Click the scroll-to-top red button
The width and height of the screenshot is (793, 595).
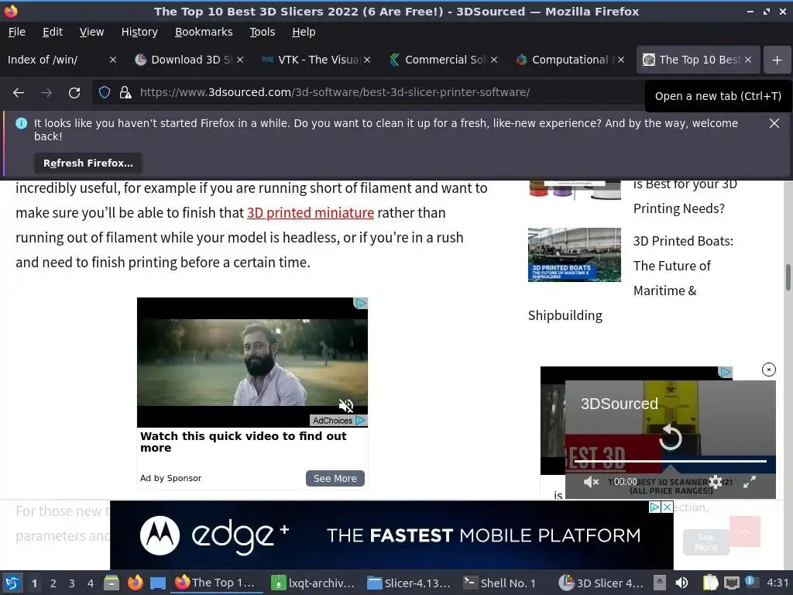(x=744, y=531)
